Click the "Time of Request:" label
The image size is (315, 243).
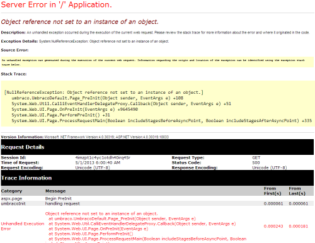(20, 162)
